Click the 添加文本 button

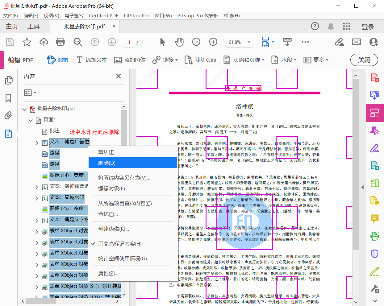pyautogui.click(x=92, y=60)
